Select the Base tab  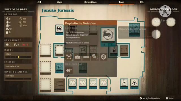(121, 2)
